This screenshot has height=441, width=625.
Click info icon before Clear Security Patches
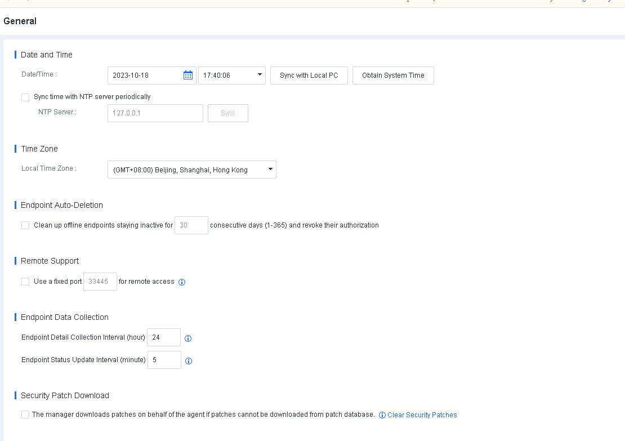[x=382, y=415]
